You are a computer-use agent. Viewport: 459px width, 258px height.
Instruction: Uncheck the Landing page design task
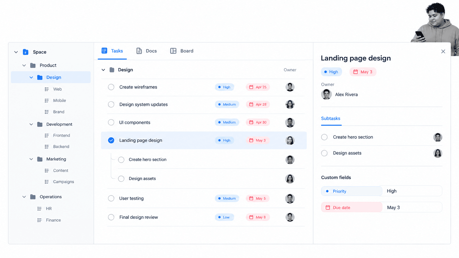pos(111,140)
